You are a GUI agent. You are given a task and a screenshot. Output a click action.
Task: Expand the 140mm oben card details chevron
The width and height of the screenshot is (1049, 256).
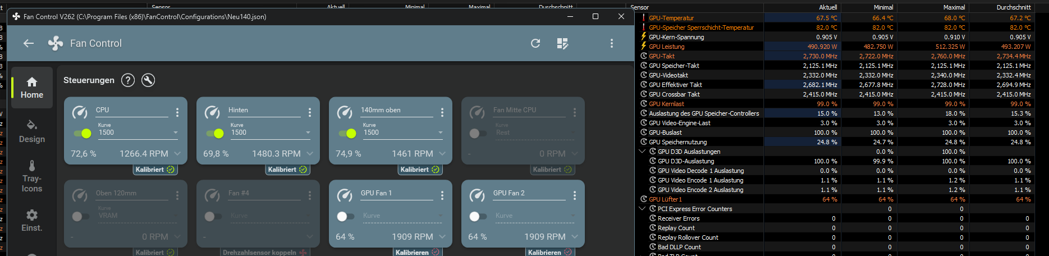pyautogui.click(x=442, y=153)
